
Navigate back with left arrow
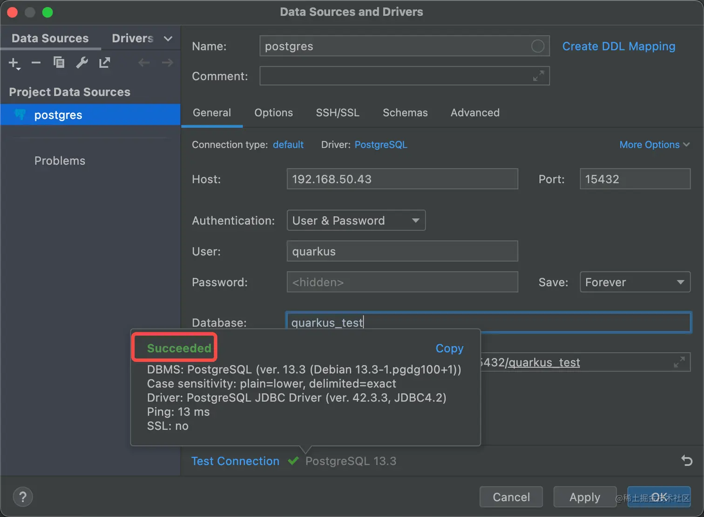coord(144,62)
